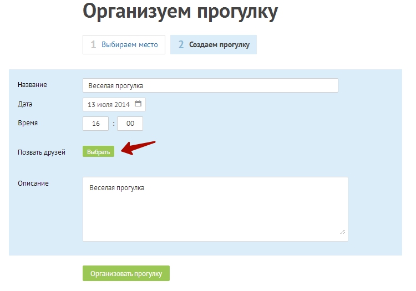416x291 pixels.
Task: Click the Дата label
Action: coord(25,104)
